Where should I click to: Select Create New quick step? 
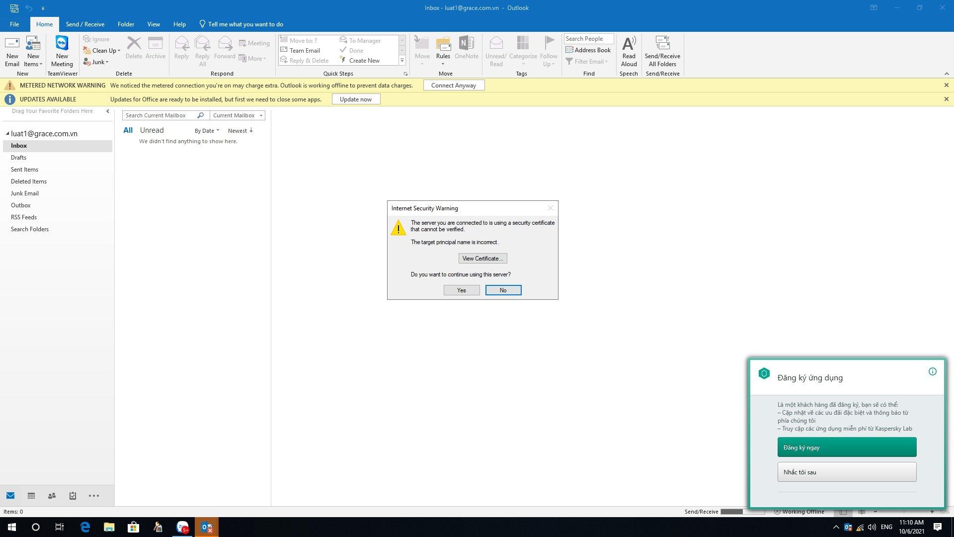pos(360,60)
